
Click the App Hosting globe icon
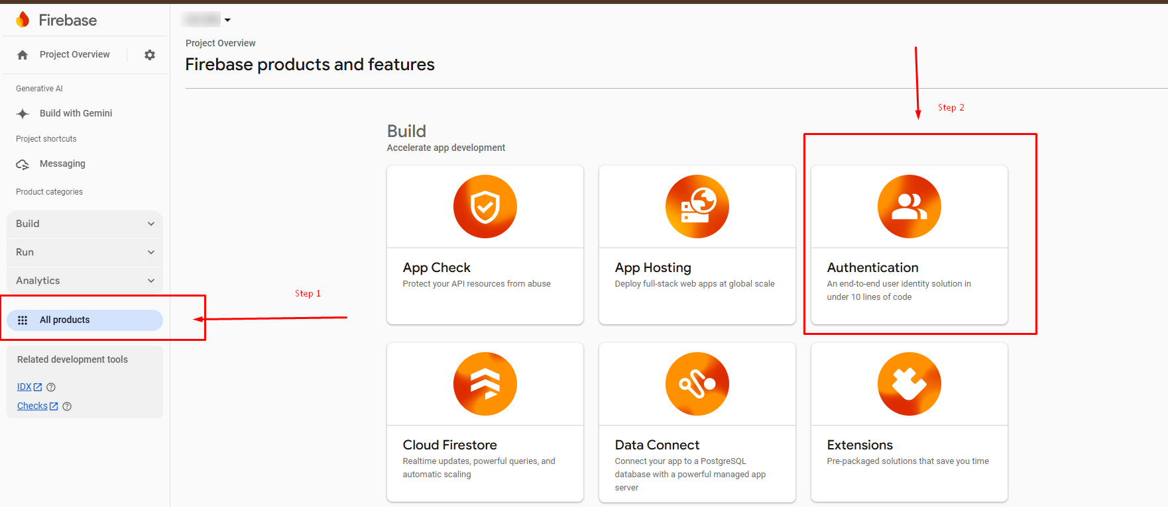tap(697, 207)
